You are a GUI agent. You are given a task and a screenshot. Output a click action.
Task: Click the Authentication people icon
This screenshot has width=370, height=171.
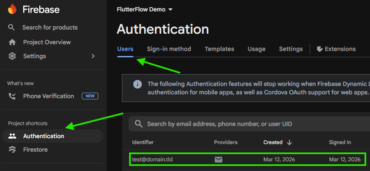pyautogui.click(x=12, y=136)
